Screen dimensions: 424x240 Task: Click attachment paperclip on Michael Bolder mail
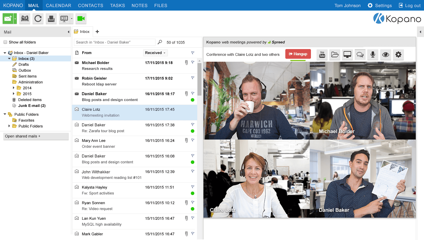tap(186, 63)
